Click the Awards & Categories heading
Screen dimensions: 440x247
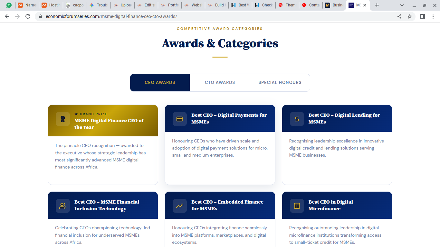[220, 43]
